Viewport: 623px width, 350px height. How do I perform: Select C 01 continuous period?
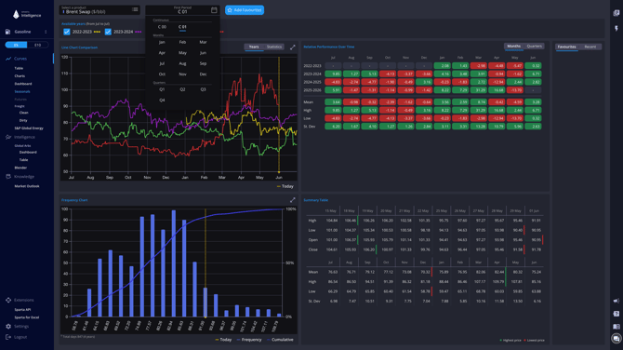click(182, 27)
